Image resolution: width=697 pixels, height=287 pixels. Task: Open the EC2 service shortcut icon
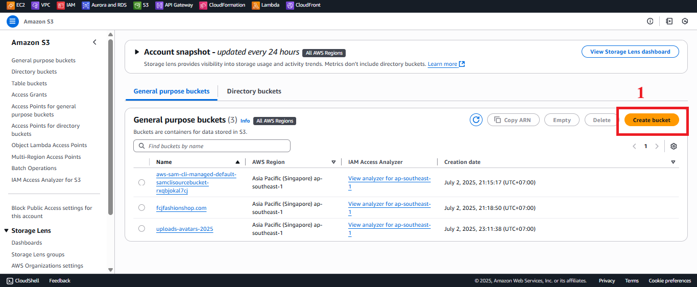click(10, 5)
